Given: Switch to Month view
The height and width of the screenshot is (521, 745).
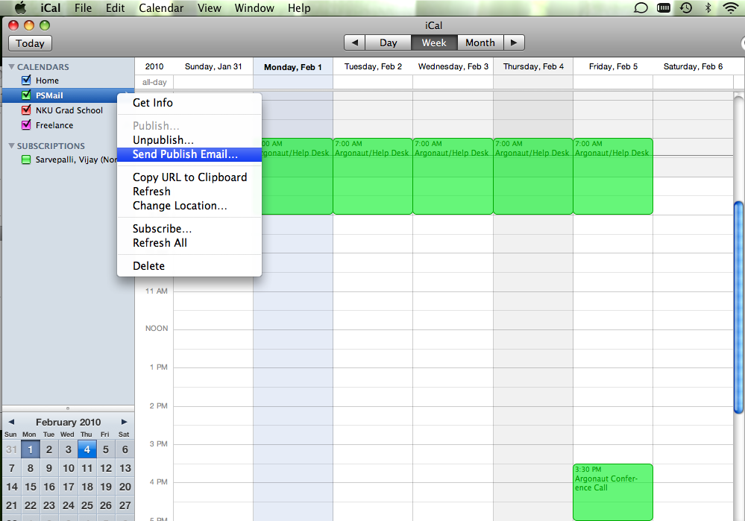Looking at the screenshot, I should tap(480, 42).
